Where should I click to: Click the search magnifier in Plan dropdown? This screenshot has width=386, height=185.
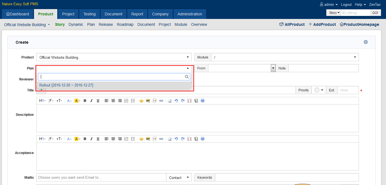pos(187,77)
